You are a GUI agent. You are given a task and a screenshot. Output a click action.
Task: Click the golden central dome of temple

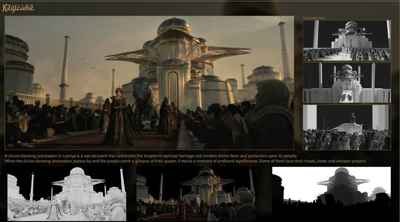[174, 26]
